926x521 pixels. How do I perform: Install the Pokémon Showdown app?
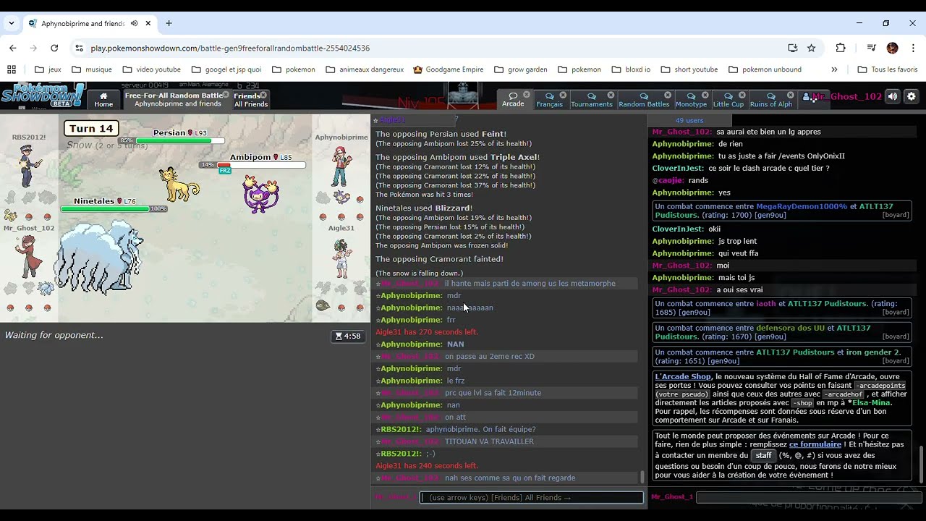tap(793, 48)
